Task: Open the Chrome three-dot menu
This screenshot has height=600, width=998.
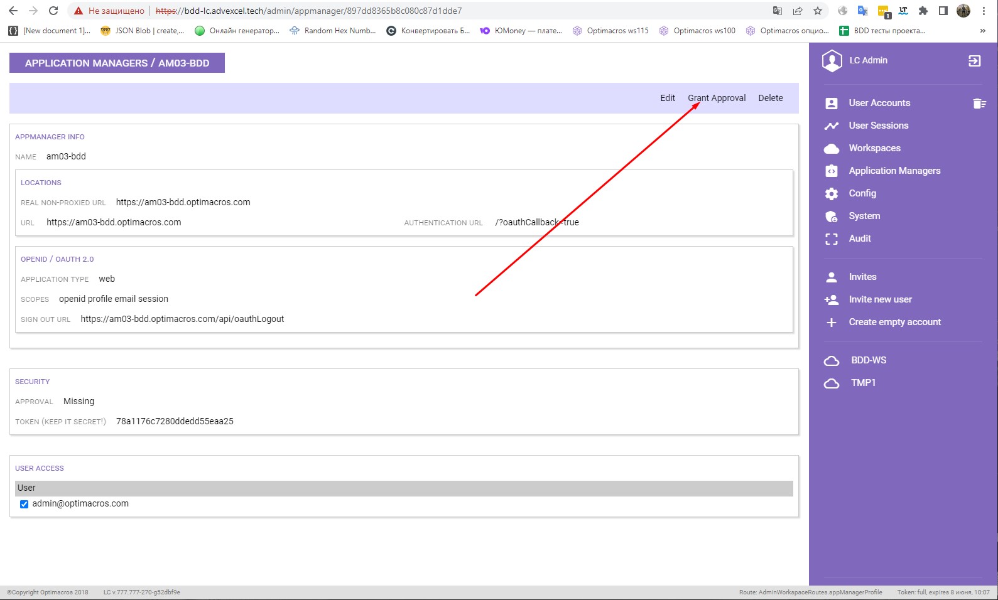Action: [984, 11]
